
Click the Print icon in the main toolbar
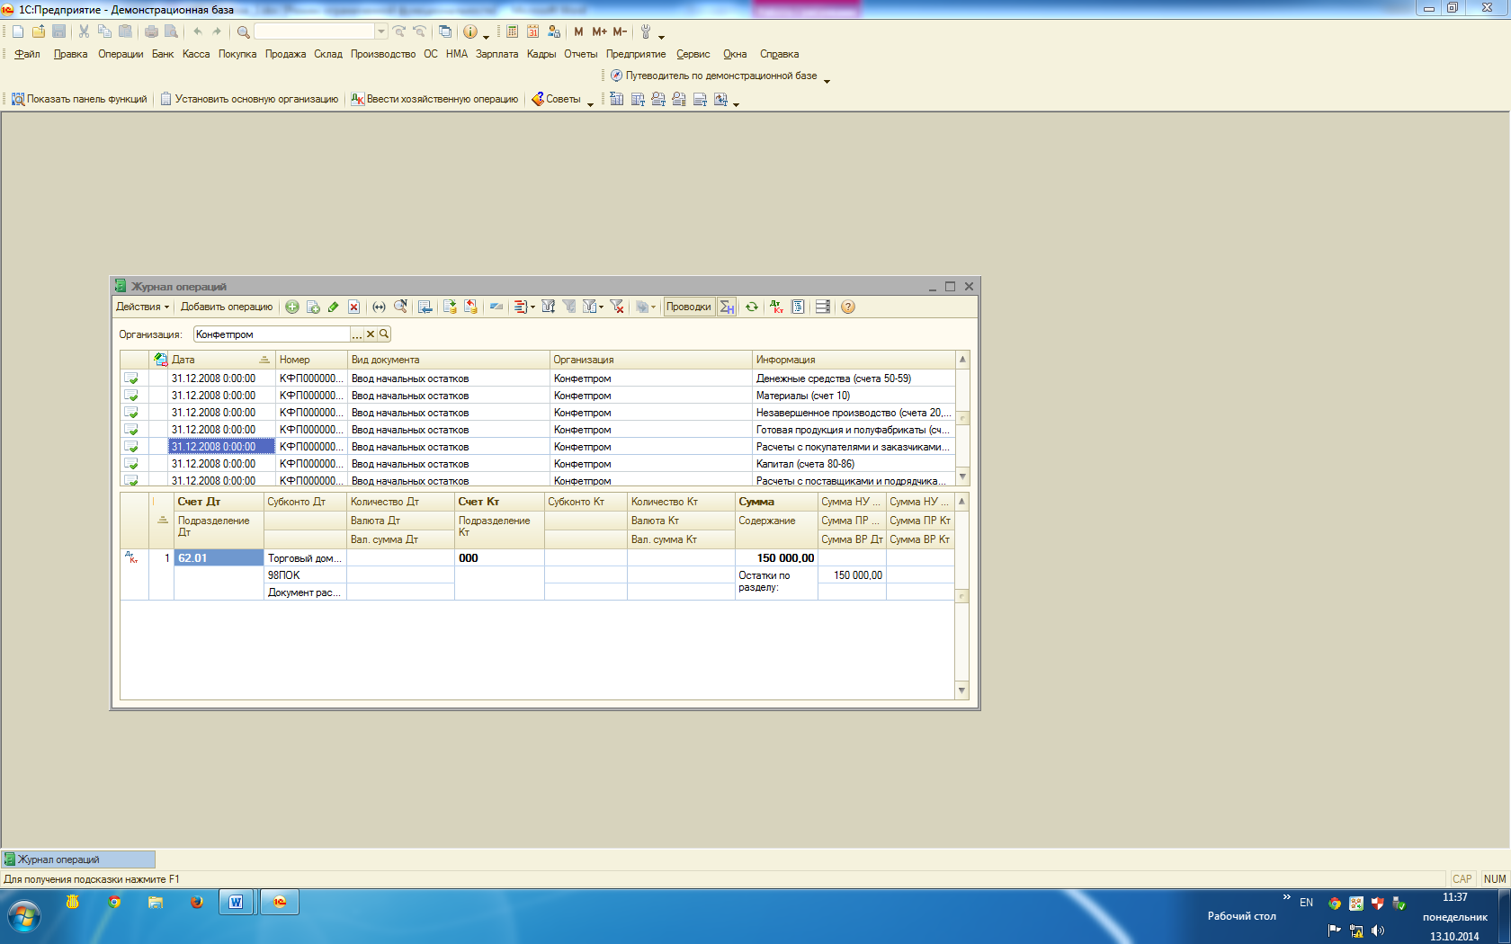coord(151,31)
